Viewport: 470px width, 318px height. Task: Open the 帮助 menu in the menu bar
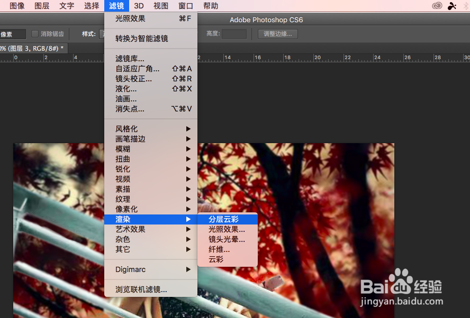click(x=210, y=6)
